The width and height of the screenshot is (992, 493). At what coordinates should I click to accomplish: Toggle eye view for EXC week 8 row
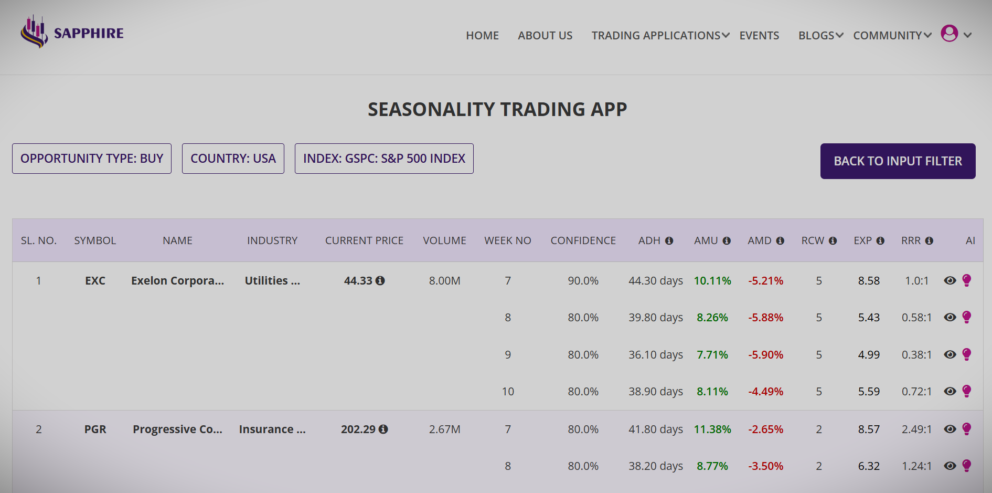click(950, 317)
